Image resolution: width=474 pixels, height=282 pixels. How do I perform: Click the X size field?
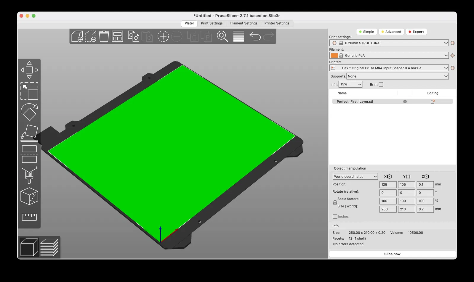(x=388, y=209)
